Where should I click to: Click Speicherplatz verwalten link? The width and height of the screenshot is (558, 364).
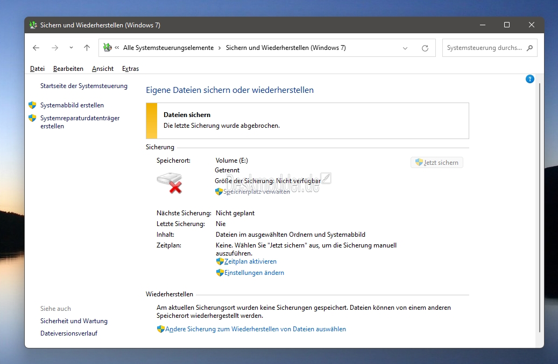tap(256, 192)
